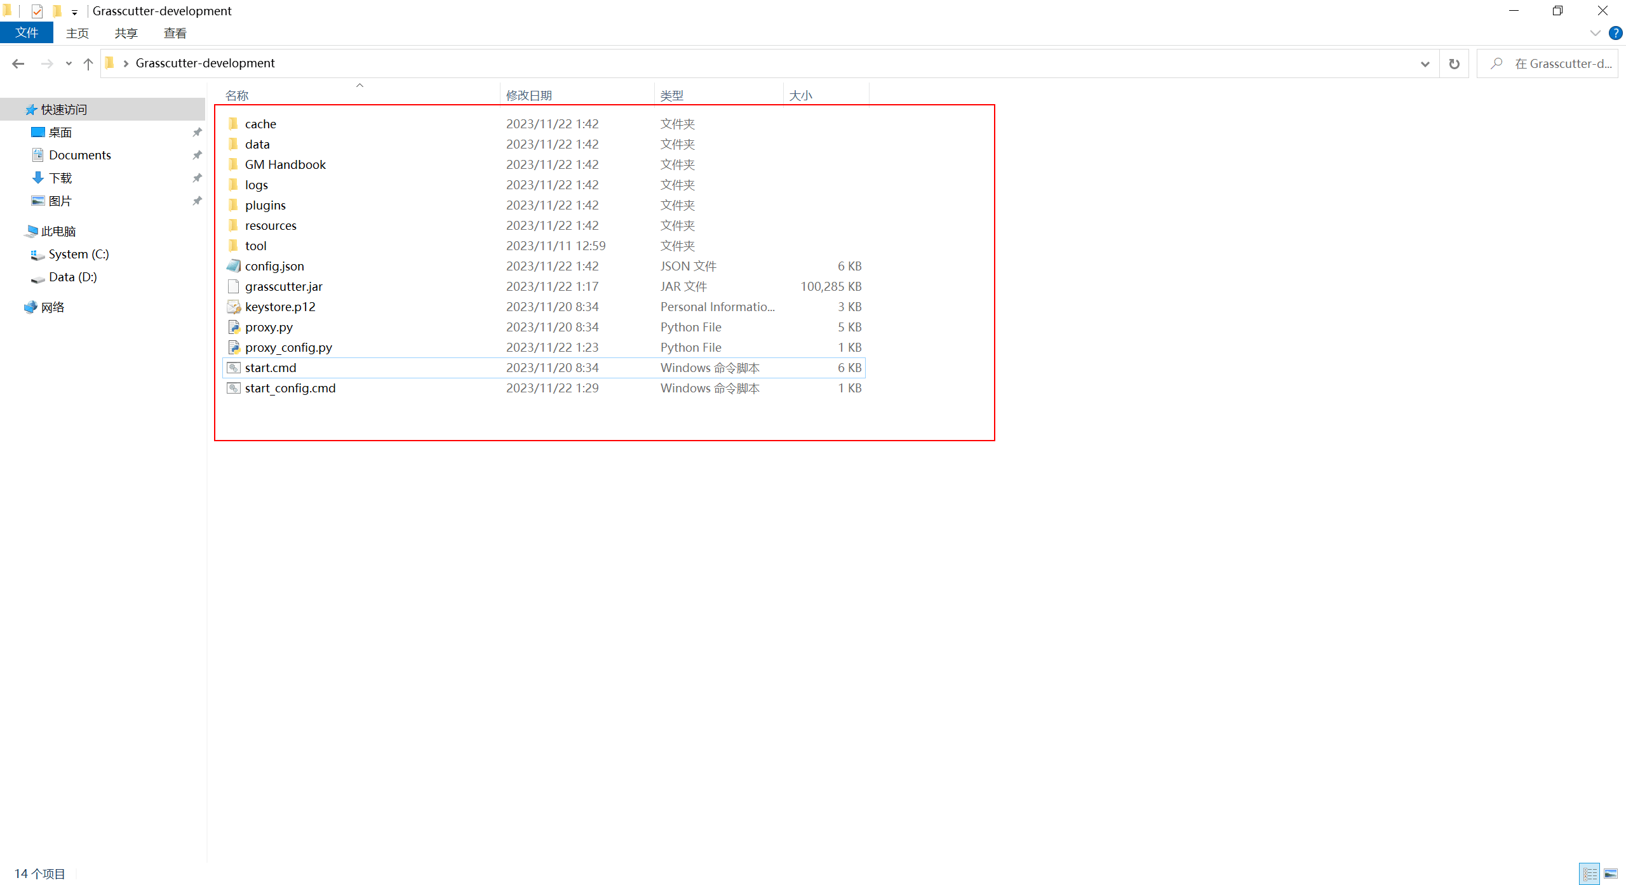The height and width of the screenshot is (885, 1626).
Task: Select the start_config.cmd script icon
Action: tap(234, 388)
